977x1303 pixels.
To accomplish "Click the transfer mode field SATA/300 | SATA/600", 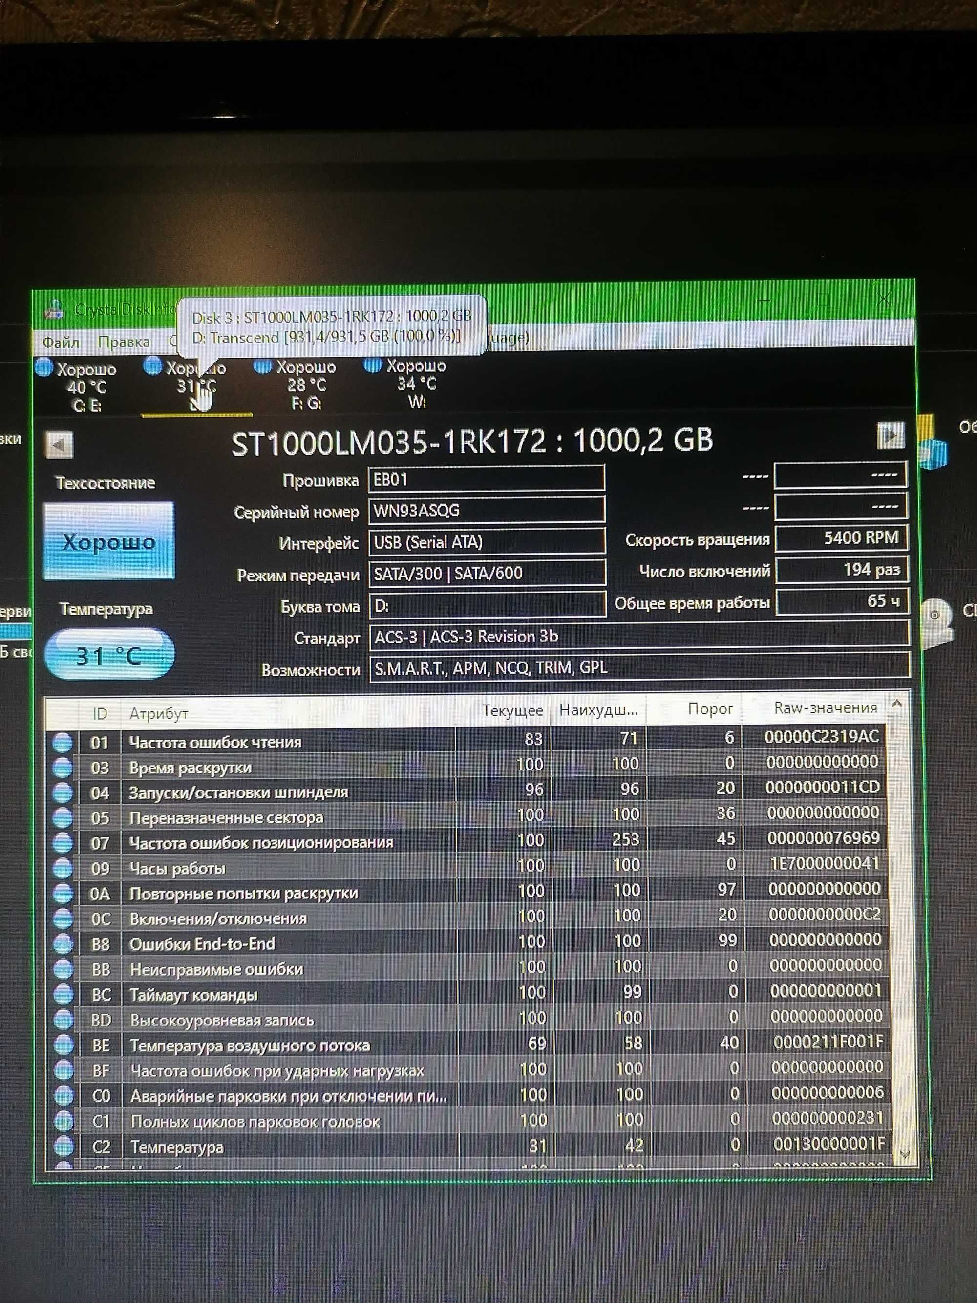I will (488, 573).
